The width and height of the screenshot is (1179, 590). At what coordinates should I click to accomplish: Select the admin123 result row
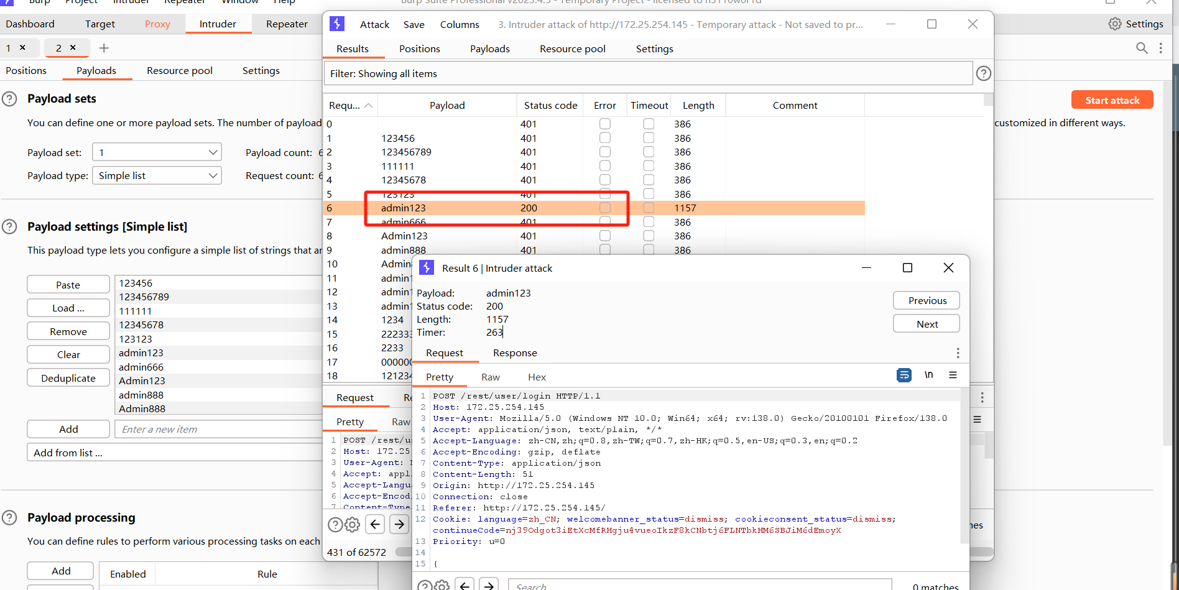[594, 208]
